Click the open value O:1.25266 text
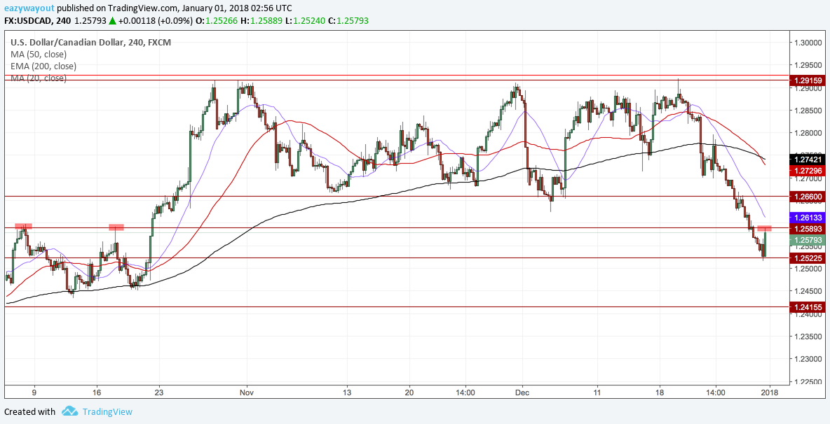Screen dimensions: 830x424 216,21
